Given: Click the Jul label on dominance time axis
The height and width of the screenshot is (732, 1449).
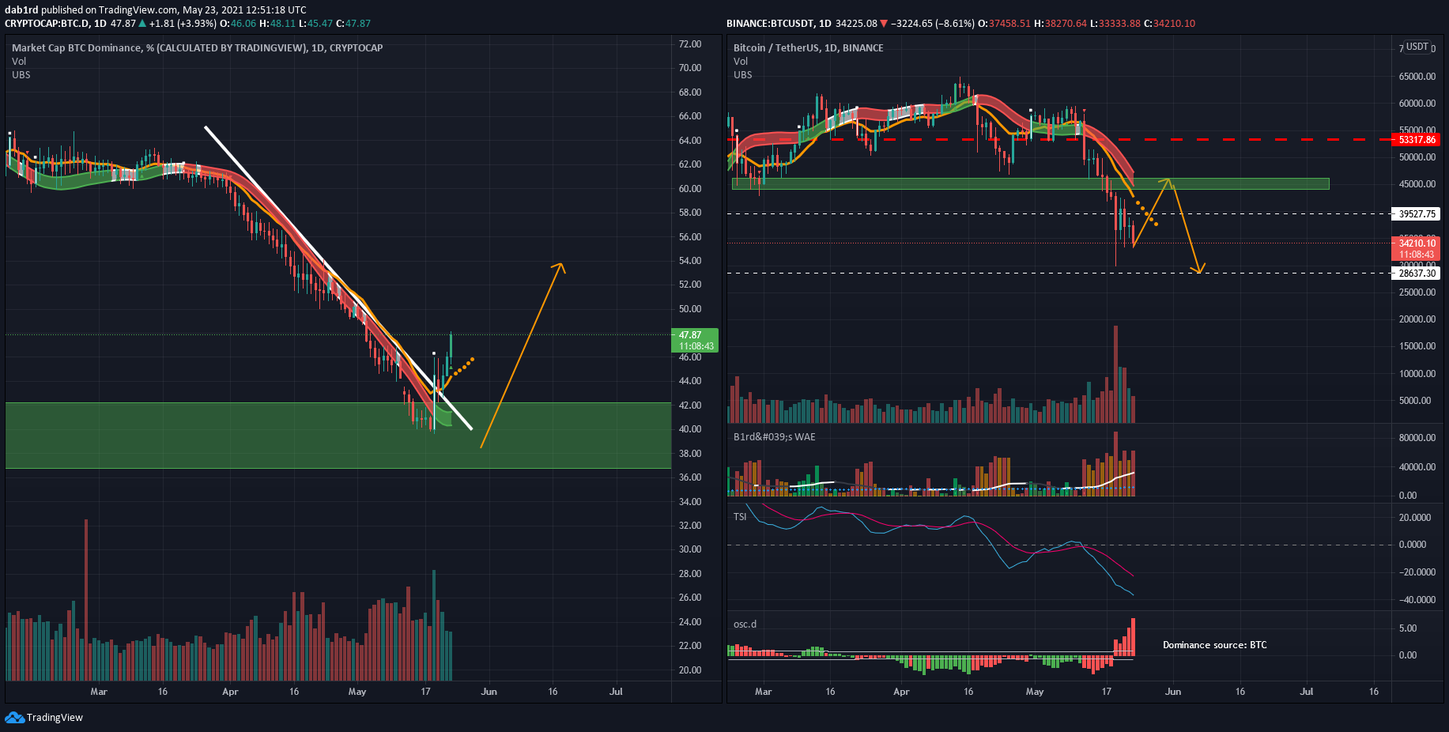Looking at the screenshot, I should coord(616,692).
